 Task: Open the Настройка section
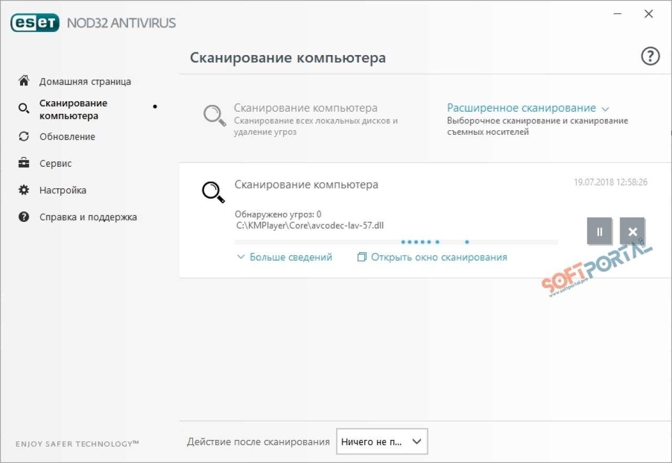(x=63, y=190)
